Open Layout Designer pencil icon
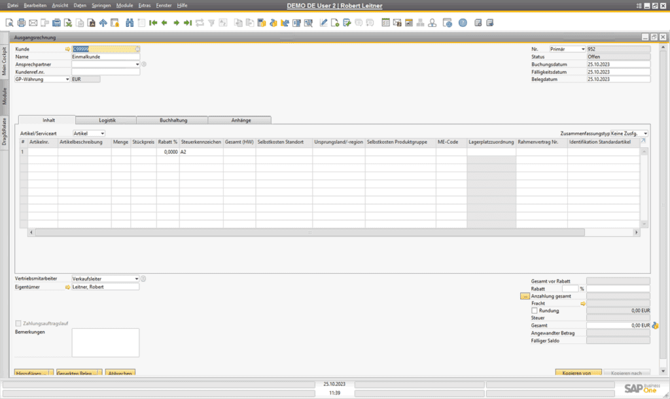The image size is (670, 399). pyautogui.click(x=323, y=23)
